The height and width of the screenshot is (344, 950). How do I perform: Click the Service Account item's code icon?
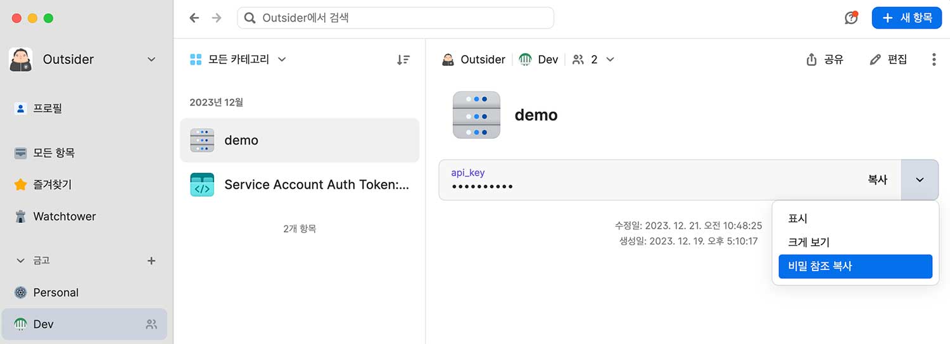pos(202,184)
